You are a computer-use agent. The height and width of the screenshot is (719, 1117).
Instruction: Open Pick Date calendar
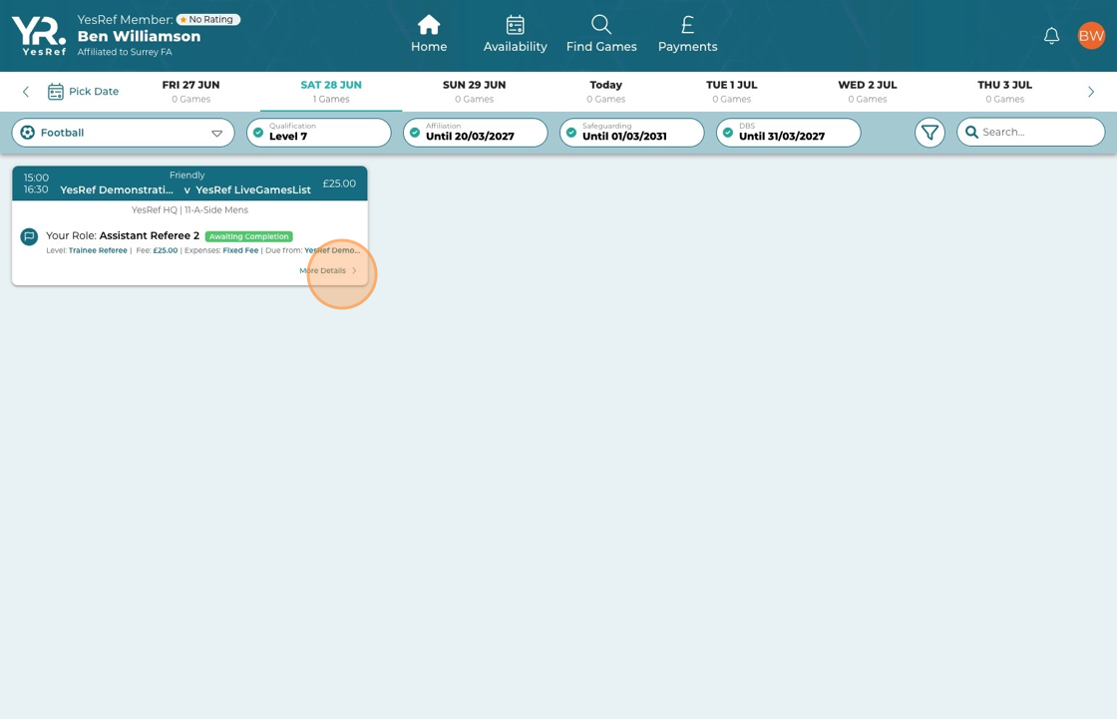click(84, 91)
